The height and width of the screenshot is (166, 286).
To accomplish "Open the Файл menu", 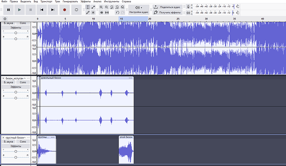I will click(x=4, y=2).
